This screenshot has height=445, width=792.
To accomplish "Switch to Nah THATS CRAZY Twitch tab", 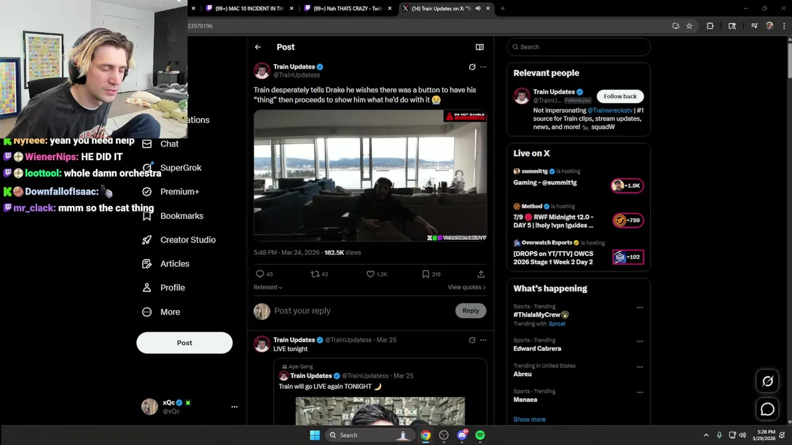I will pos(346,9).
